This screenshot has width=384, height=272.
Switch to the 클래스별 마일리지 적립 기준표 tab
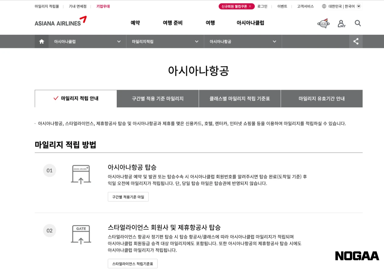point(240,99)
